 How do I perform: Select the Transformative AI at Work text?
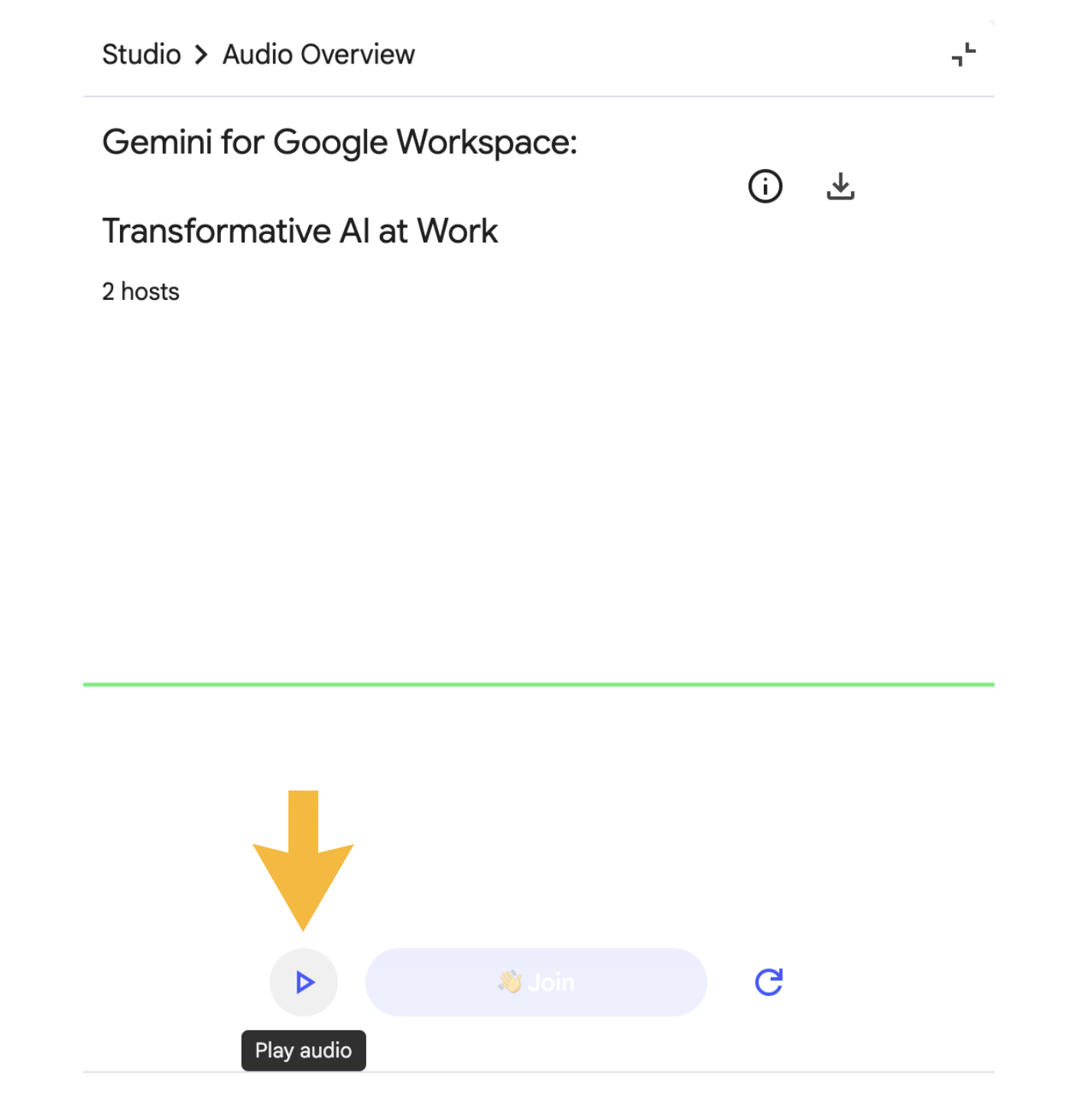tap(300, 231)
